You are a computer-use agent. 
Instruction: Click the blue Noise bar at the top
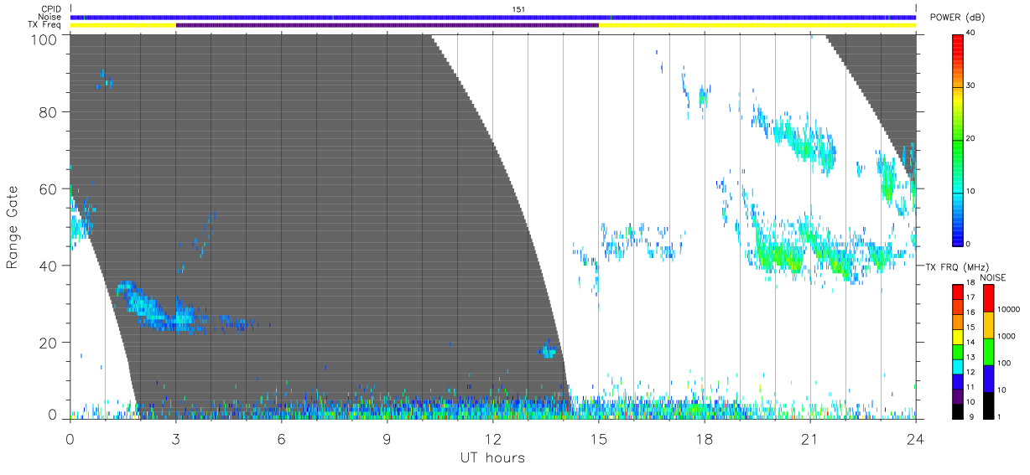pos(493,17)
